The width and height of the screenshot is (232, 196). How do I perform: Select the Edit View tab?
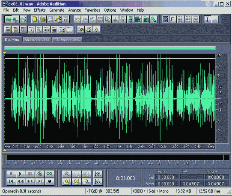click(12, 39)
